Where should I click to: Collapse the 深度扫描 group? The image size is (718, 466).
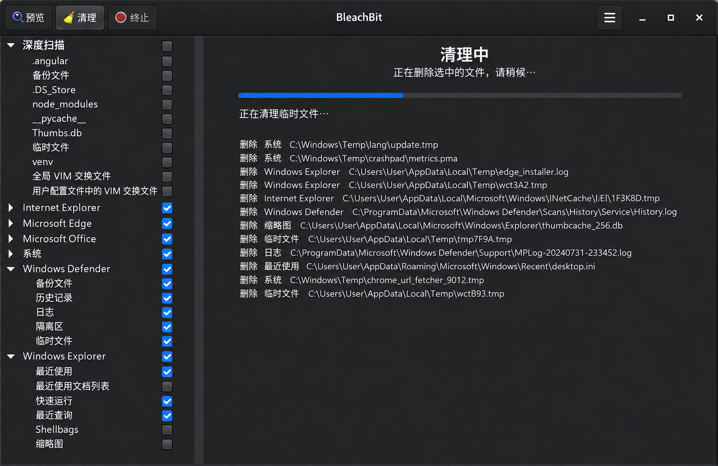11,45
